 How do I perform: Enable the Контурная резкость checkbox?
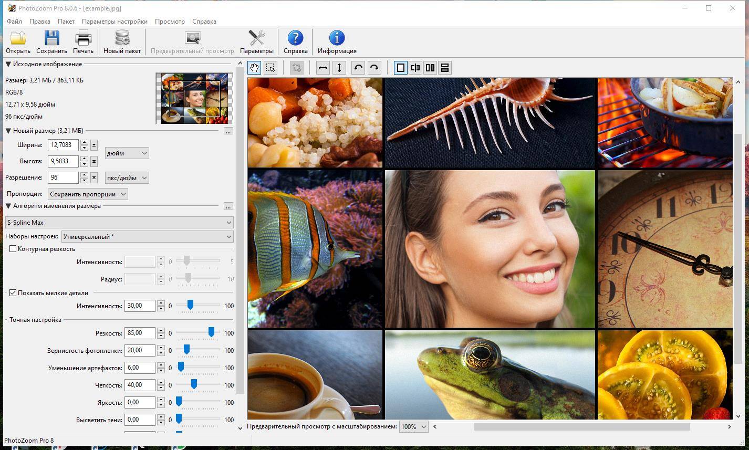(x=13, y=249)
